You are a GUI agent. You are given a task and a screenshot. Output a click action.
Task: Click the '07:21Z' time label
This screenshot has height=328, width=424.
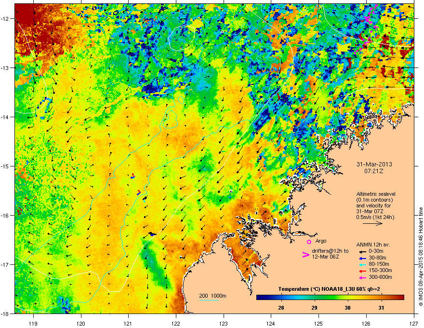[374, 171]
